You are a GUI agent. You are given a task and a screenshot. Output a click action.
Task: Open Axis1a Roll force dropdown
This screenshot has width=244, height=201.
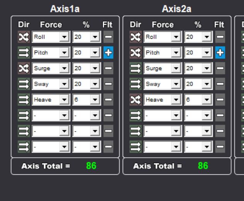51,37
